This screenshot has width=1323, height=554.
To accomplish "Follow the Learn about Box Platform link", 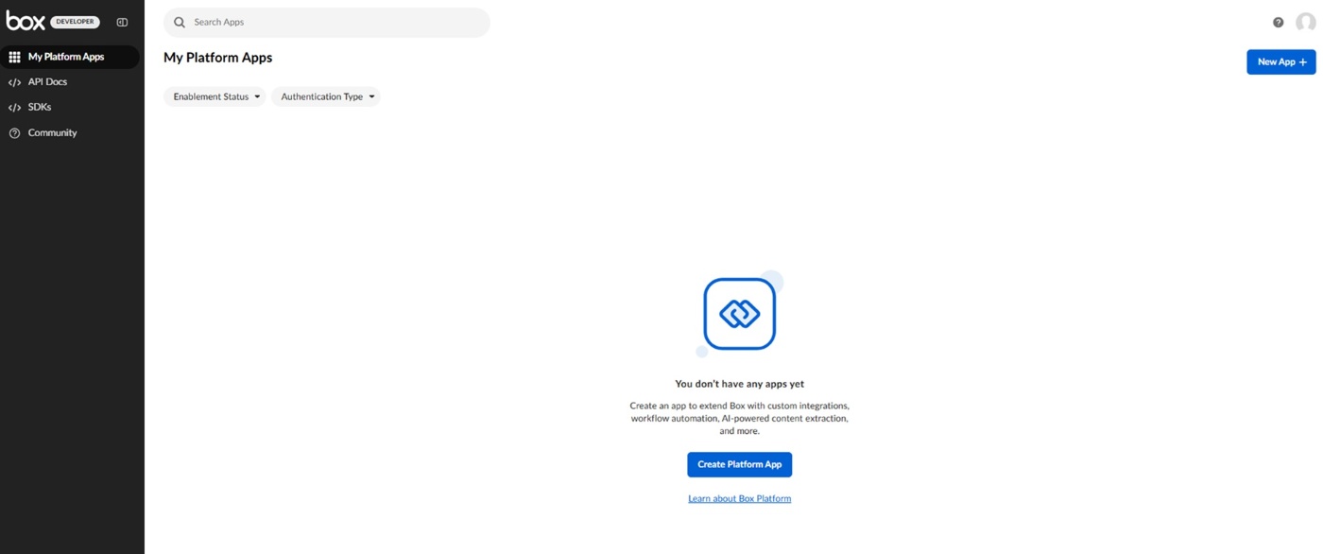I will [x=739, y=498].
